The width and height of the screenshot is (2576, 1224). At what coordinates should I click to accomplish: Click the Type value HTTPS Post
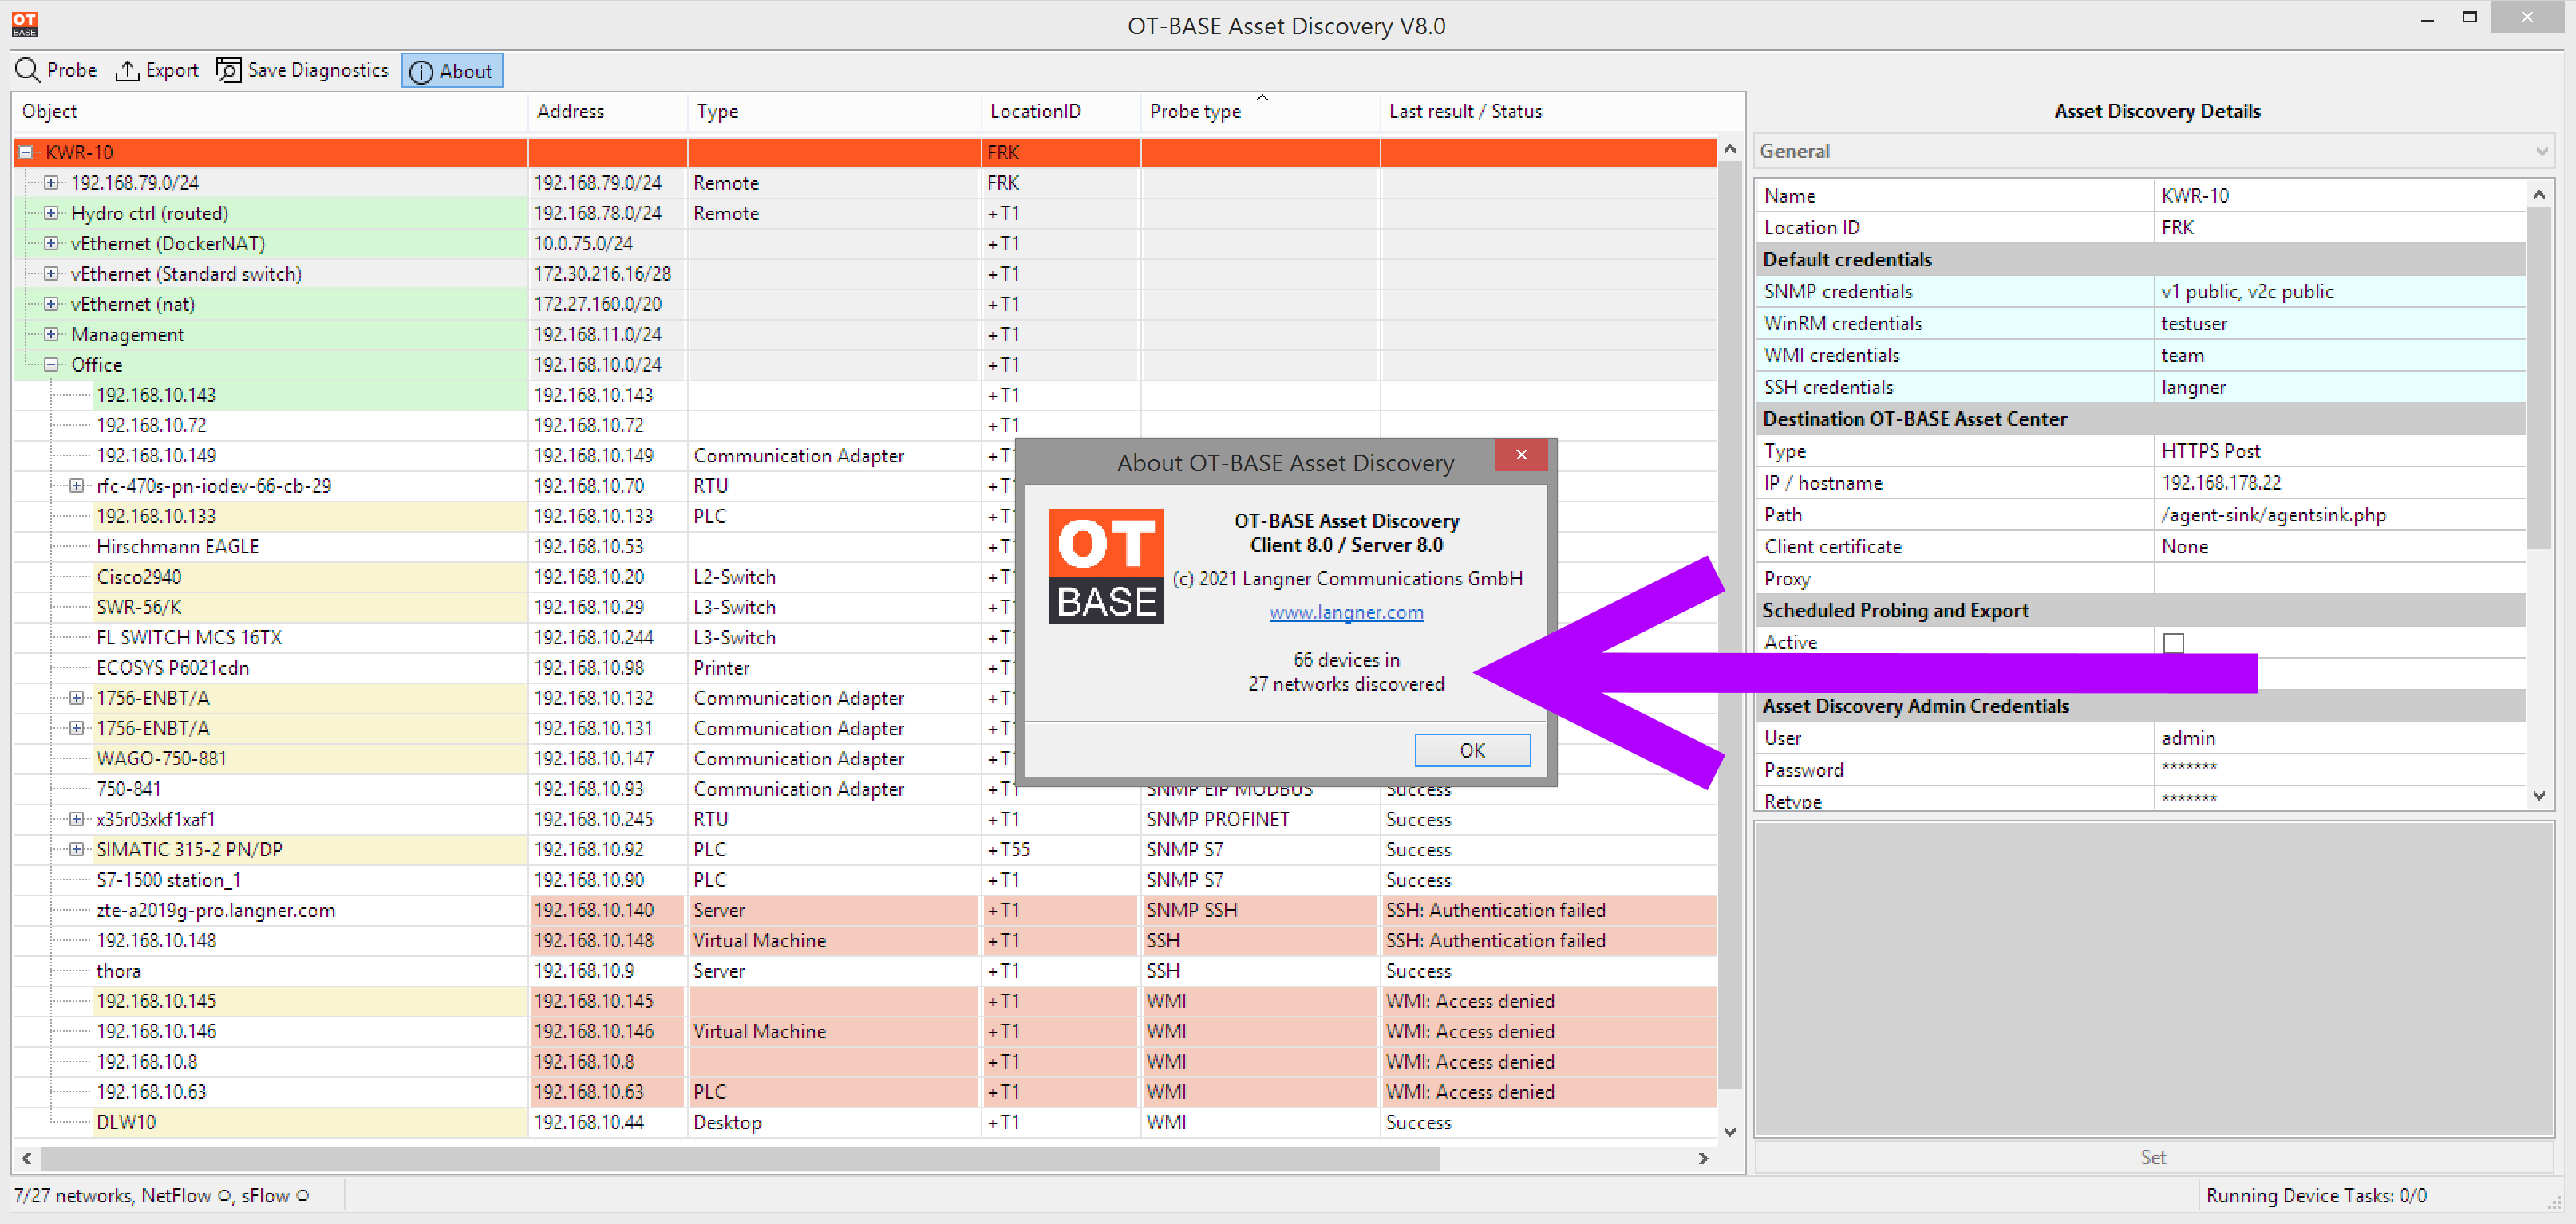click(2339, 451)
